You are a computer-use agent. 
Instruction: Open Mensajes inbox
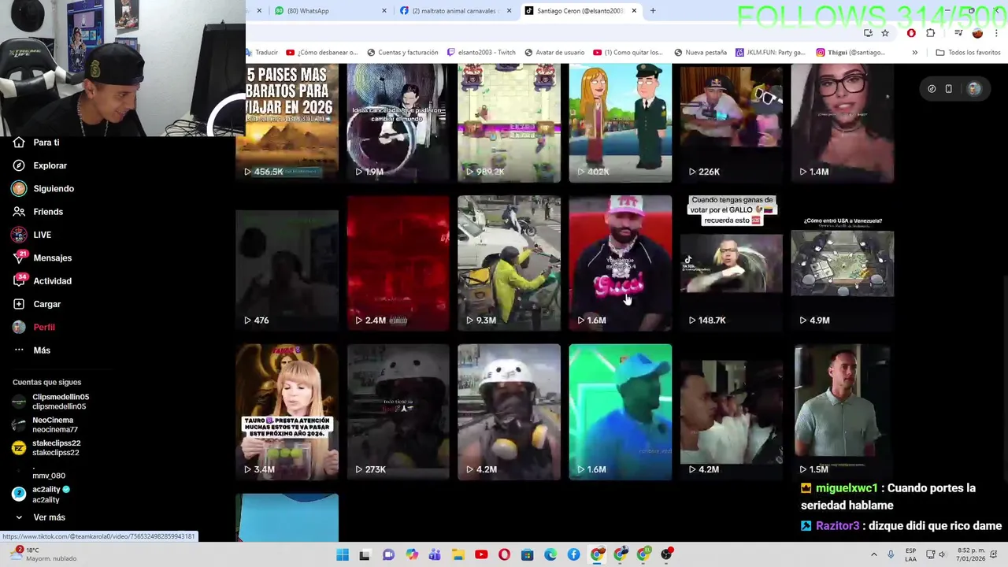pos(43,258)
